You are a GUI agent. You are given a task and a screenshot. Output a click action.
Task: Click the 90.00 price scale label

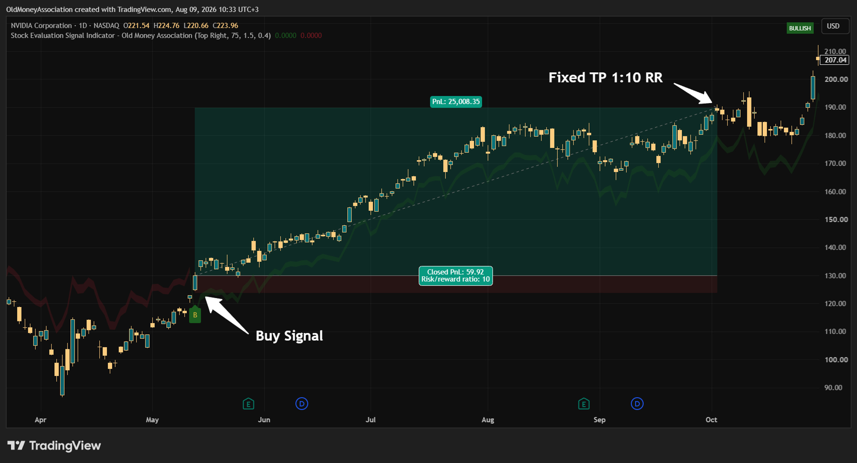[x=833, y=388]
